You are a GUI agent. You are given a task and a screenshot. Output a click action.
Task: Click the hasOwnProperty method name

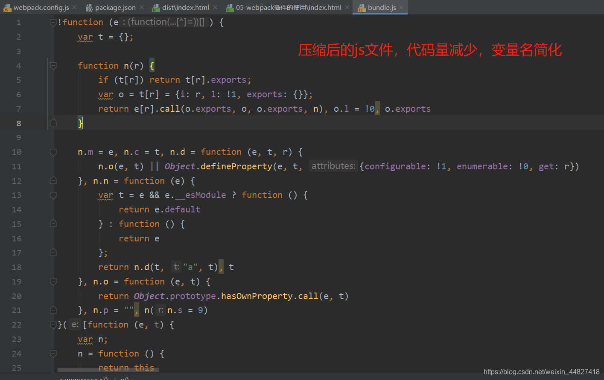(257, 296)
